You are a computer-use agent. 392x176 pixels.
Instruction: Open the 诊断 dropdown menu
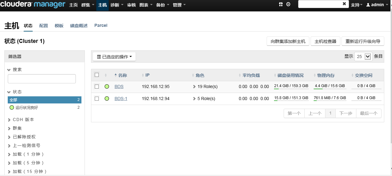point(117,5)
